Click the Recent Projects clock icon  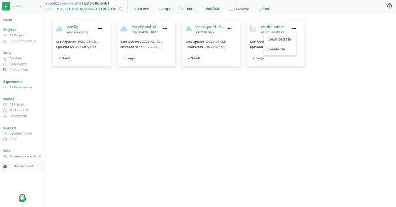click(5, 41)
